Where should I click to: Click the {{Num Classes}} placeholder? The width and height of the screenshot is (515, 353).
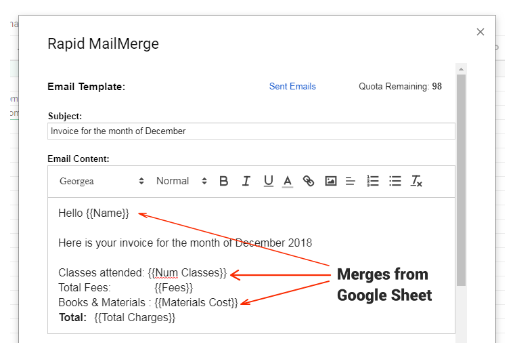(187, 273)
